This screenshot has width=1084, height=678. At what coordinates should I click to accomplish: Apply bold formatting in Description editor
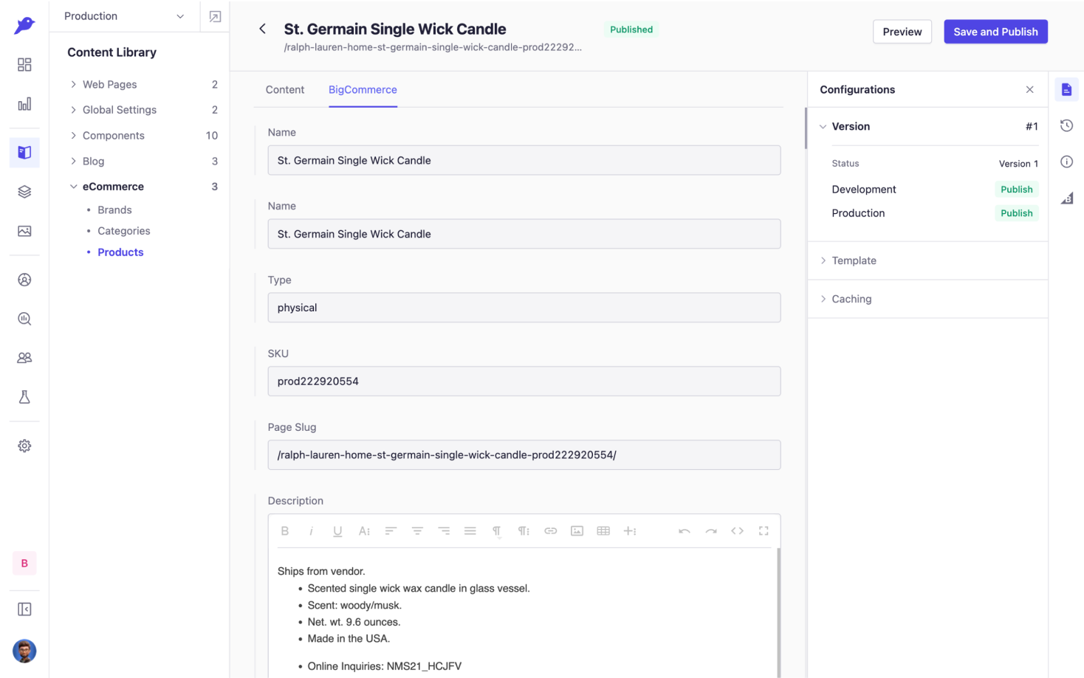pyautogui.click(x=285, y=531)
